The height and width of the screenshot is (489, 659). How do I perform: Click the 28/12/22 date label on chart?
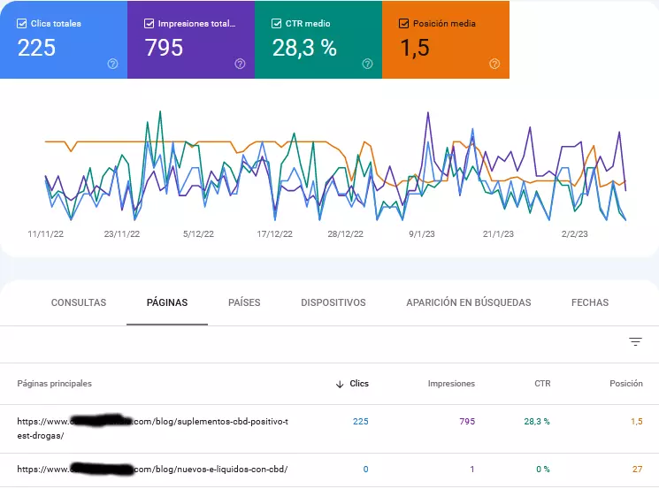coord(346,234)
